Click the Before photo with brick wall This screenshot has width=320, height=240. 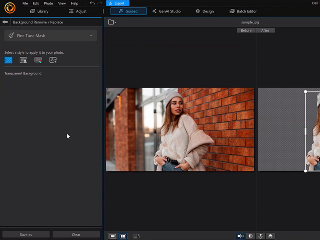point(180,129)
